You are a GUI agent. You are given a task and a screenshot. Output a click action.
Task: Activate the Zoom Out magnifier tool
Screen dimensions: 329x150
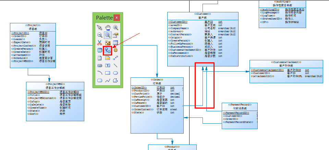[100, 35]
